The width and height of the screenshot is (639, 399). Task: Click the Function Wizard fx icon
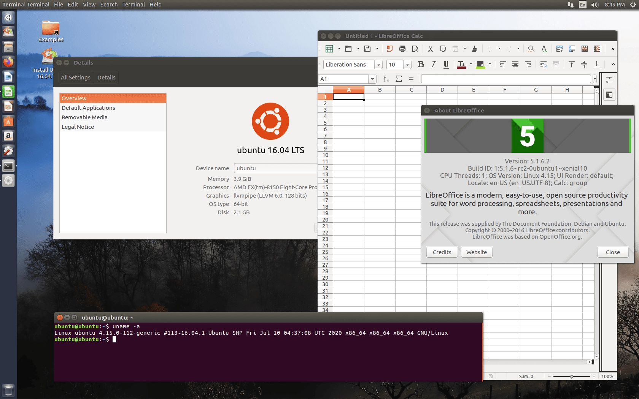coord(386,79)
